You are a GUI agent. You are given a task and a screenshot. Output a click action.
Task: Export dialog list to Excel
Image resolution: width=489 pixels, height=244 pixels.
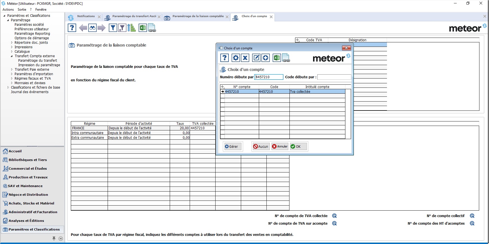tap(277, 58)
